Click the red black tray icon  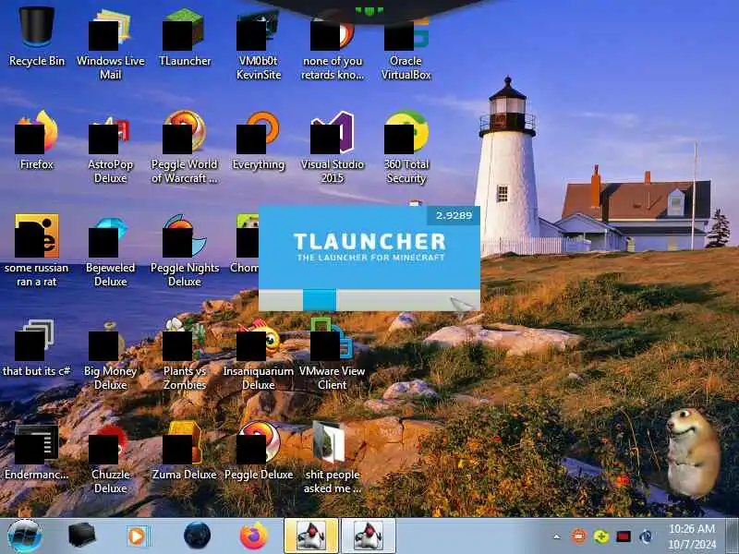pyautogui.click(x=623, y=536)
